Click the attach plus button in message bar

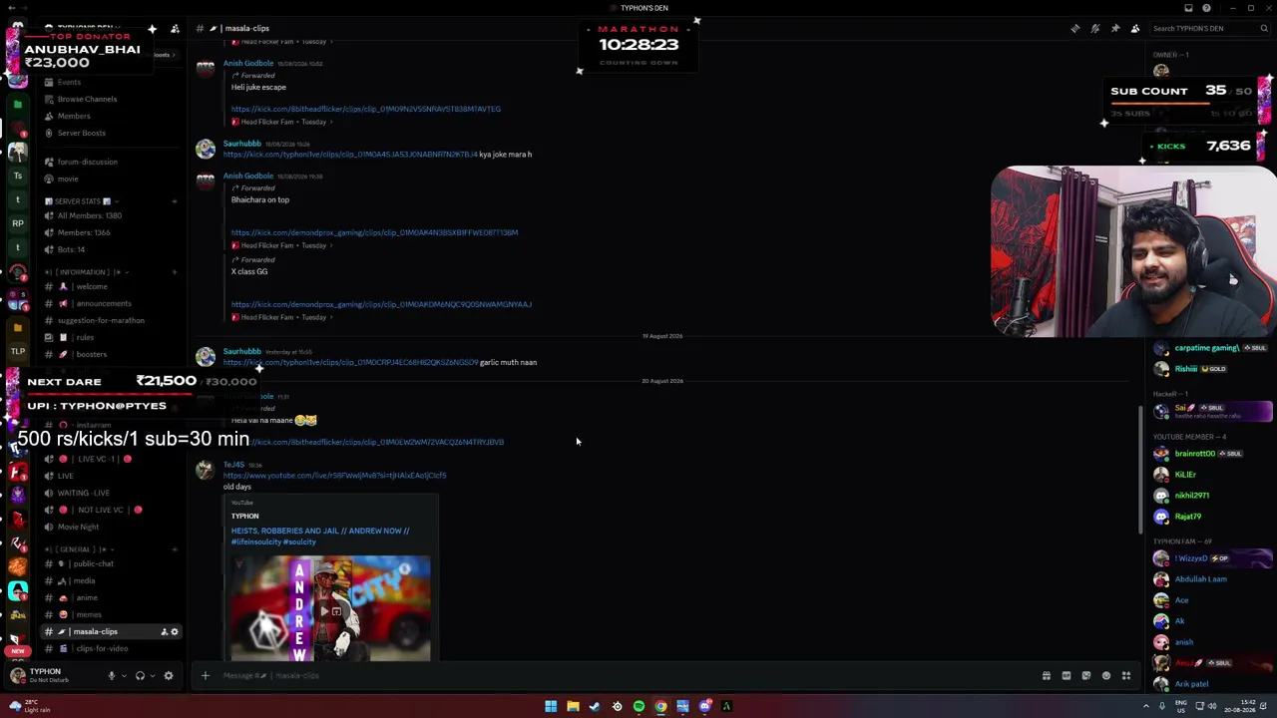[205, 675]
